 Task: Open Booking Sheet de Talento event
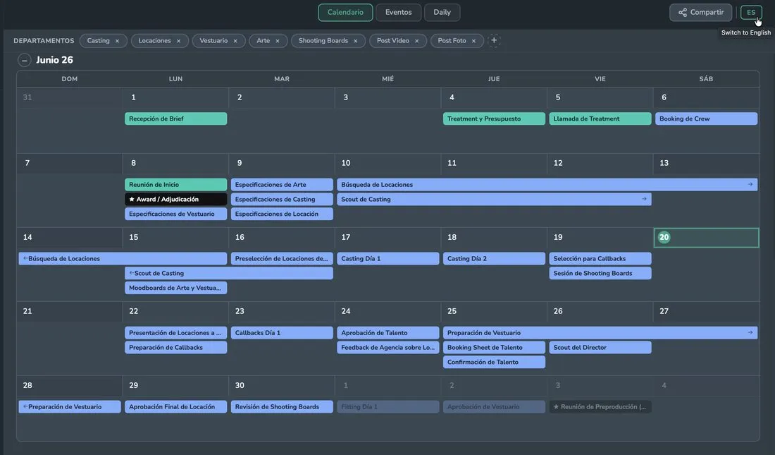pos(495,348)
